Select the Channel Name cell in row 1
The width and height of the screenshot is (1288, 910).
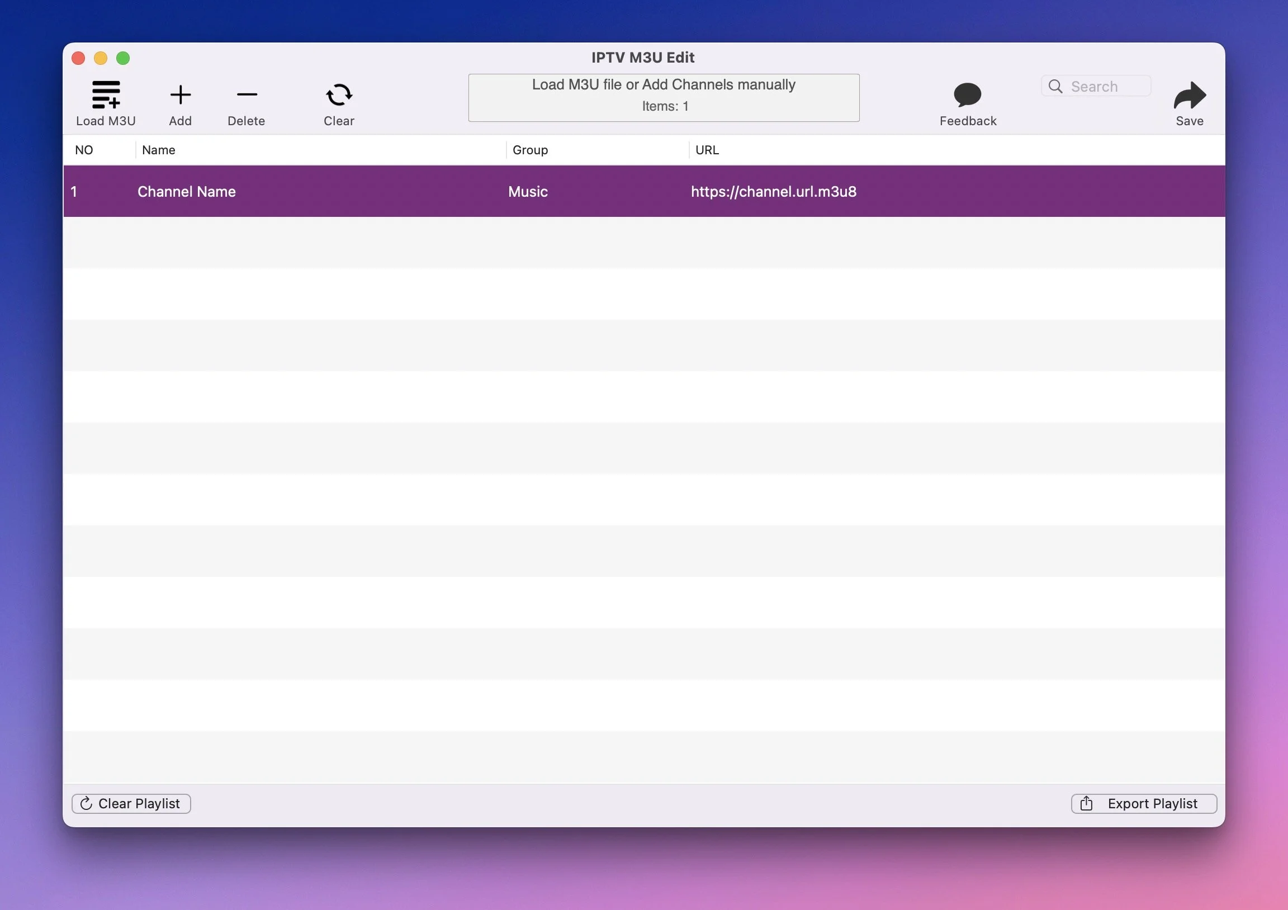click(187, 192)
